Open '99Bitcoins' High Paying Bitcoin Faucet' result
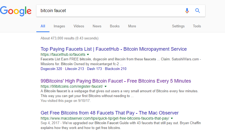This screenshot has width=225, height=133. click(x=116, y=81)
